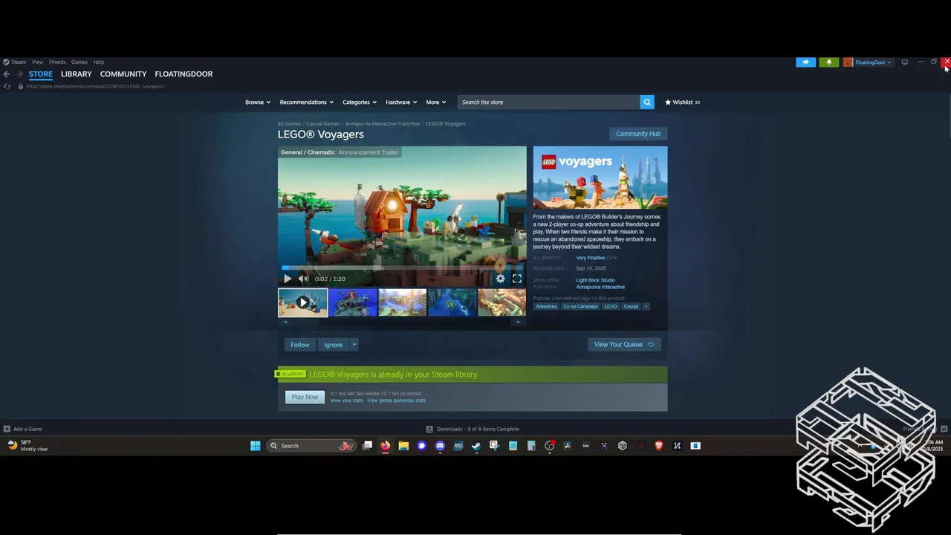This screenshot has width=951, height=535.
Task: Expand the Categories dropdown
Action: click(x=359, y=102)
